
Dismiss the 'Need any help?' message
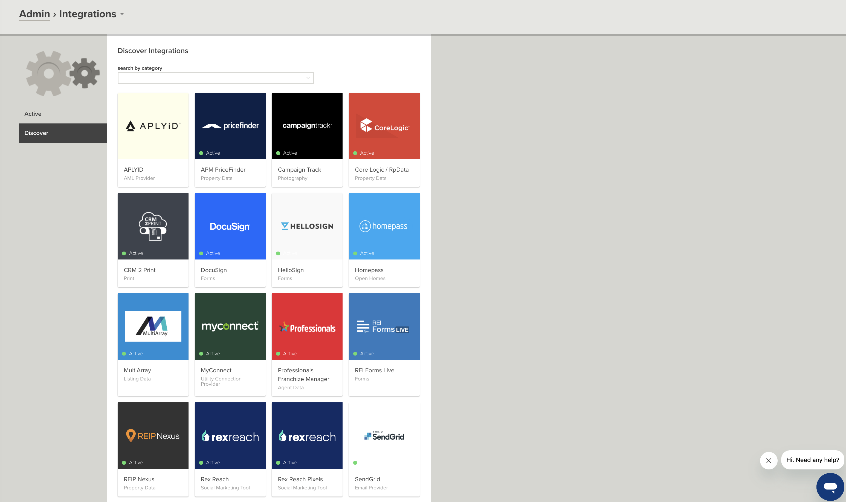[769, 460]
